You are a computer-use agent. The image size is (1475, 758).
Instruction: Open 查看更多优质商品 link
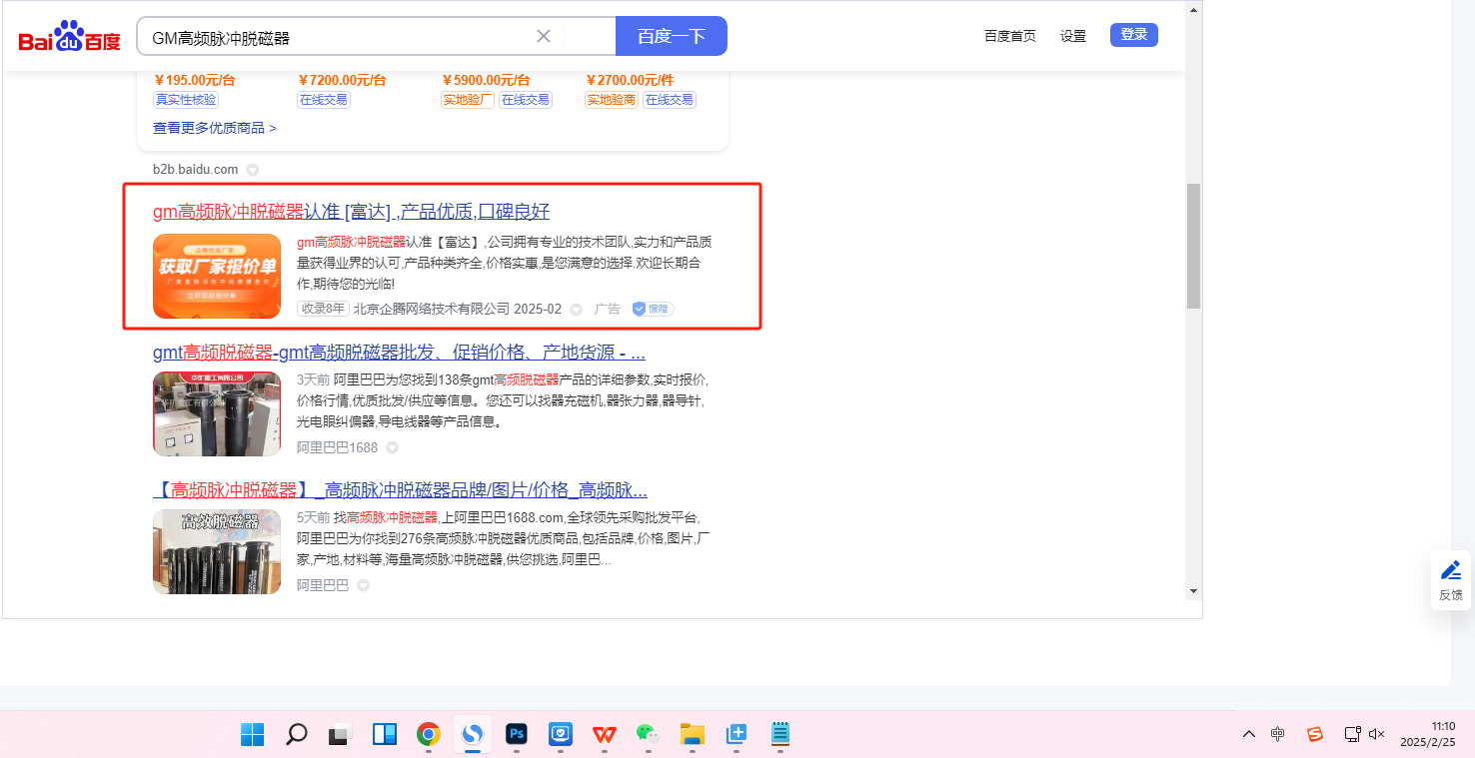pyautogui.click(x=215, y=128)
